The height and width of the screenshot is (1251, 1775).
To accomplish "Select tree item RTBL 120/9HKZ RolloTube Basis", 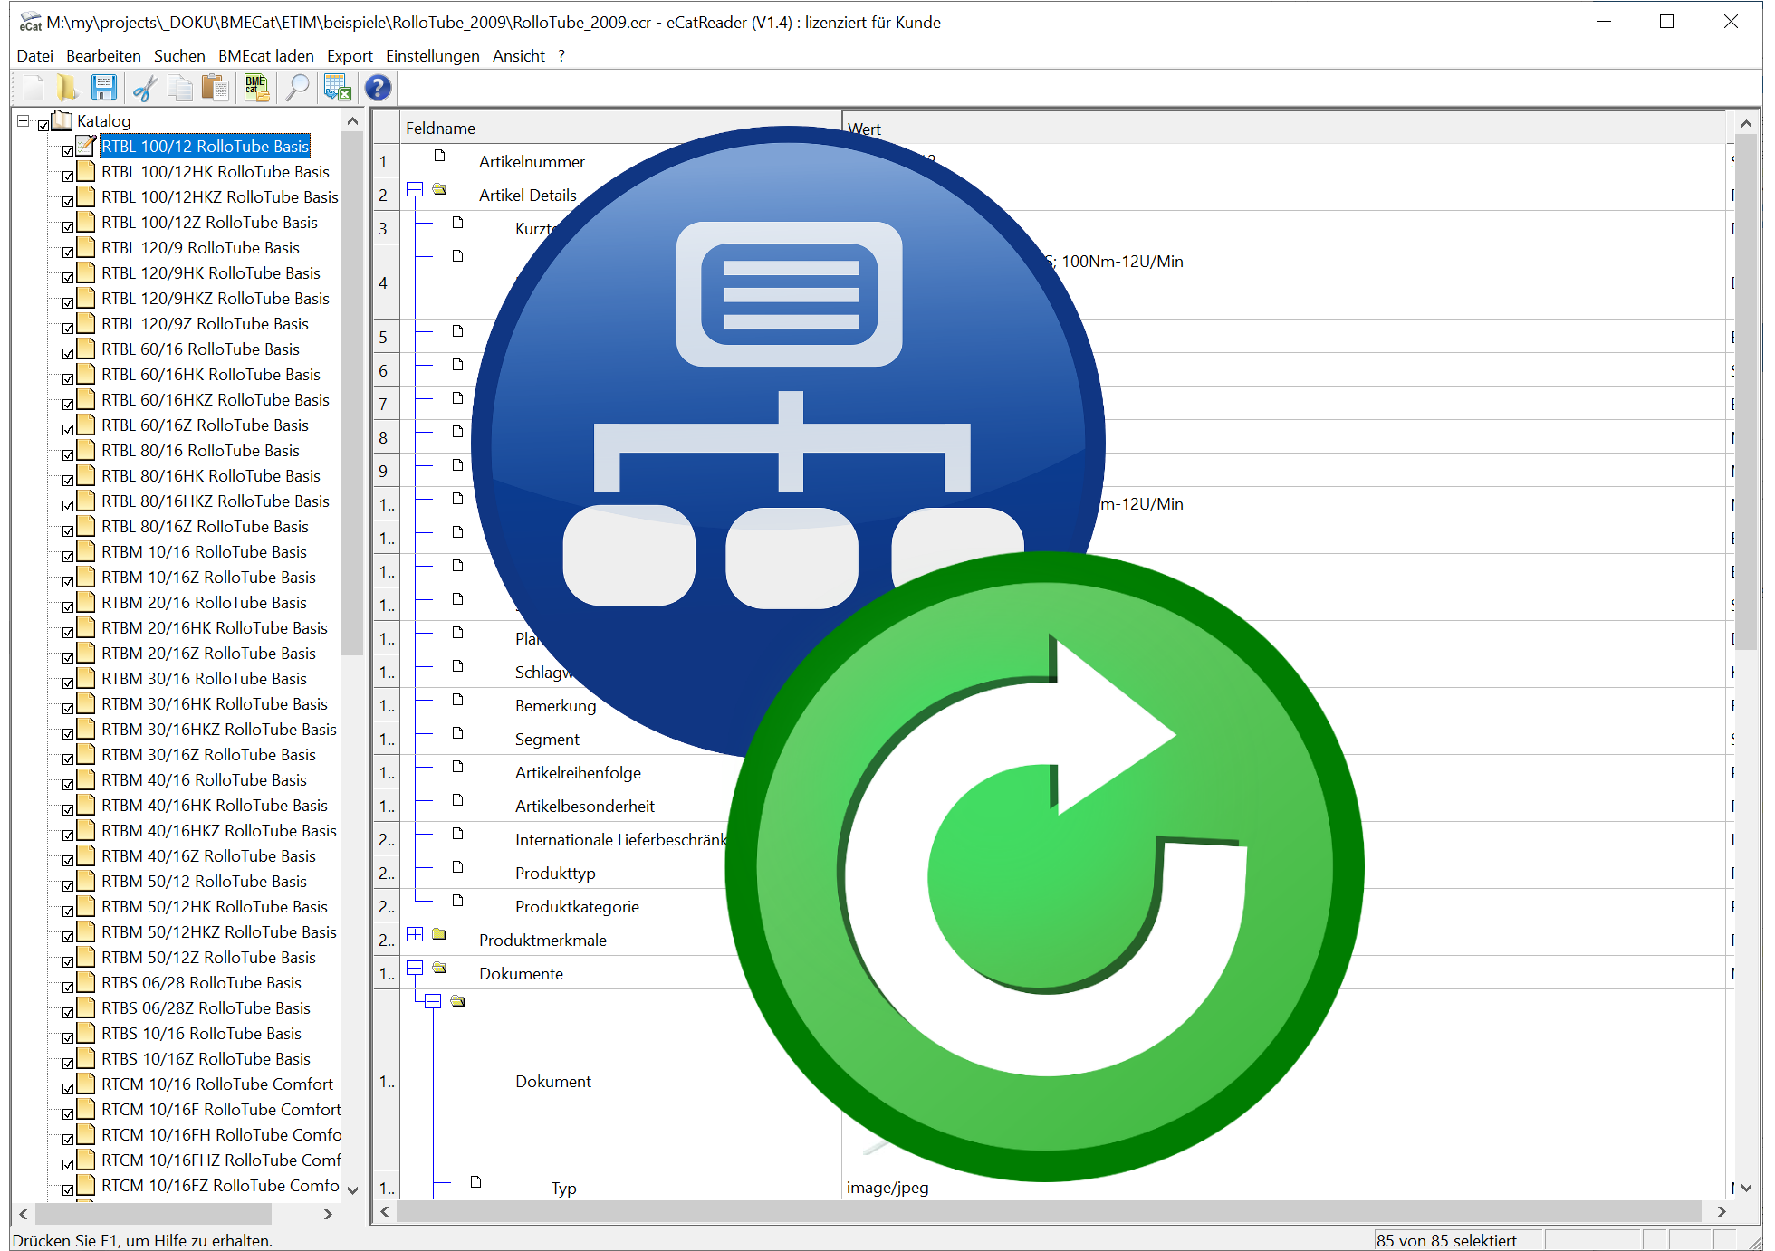I will click(216, 298).
